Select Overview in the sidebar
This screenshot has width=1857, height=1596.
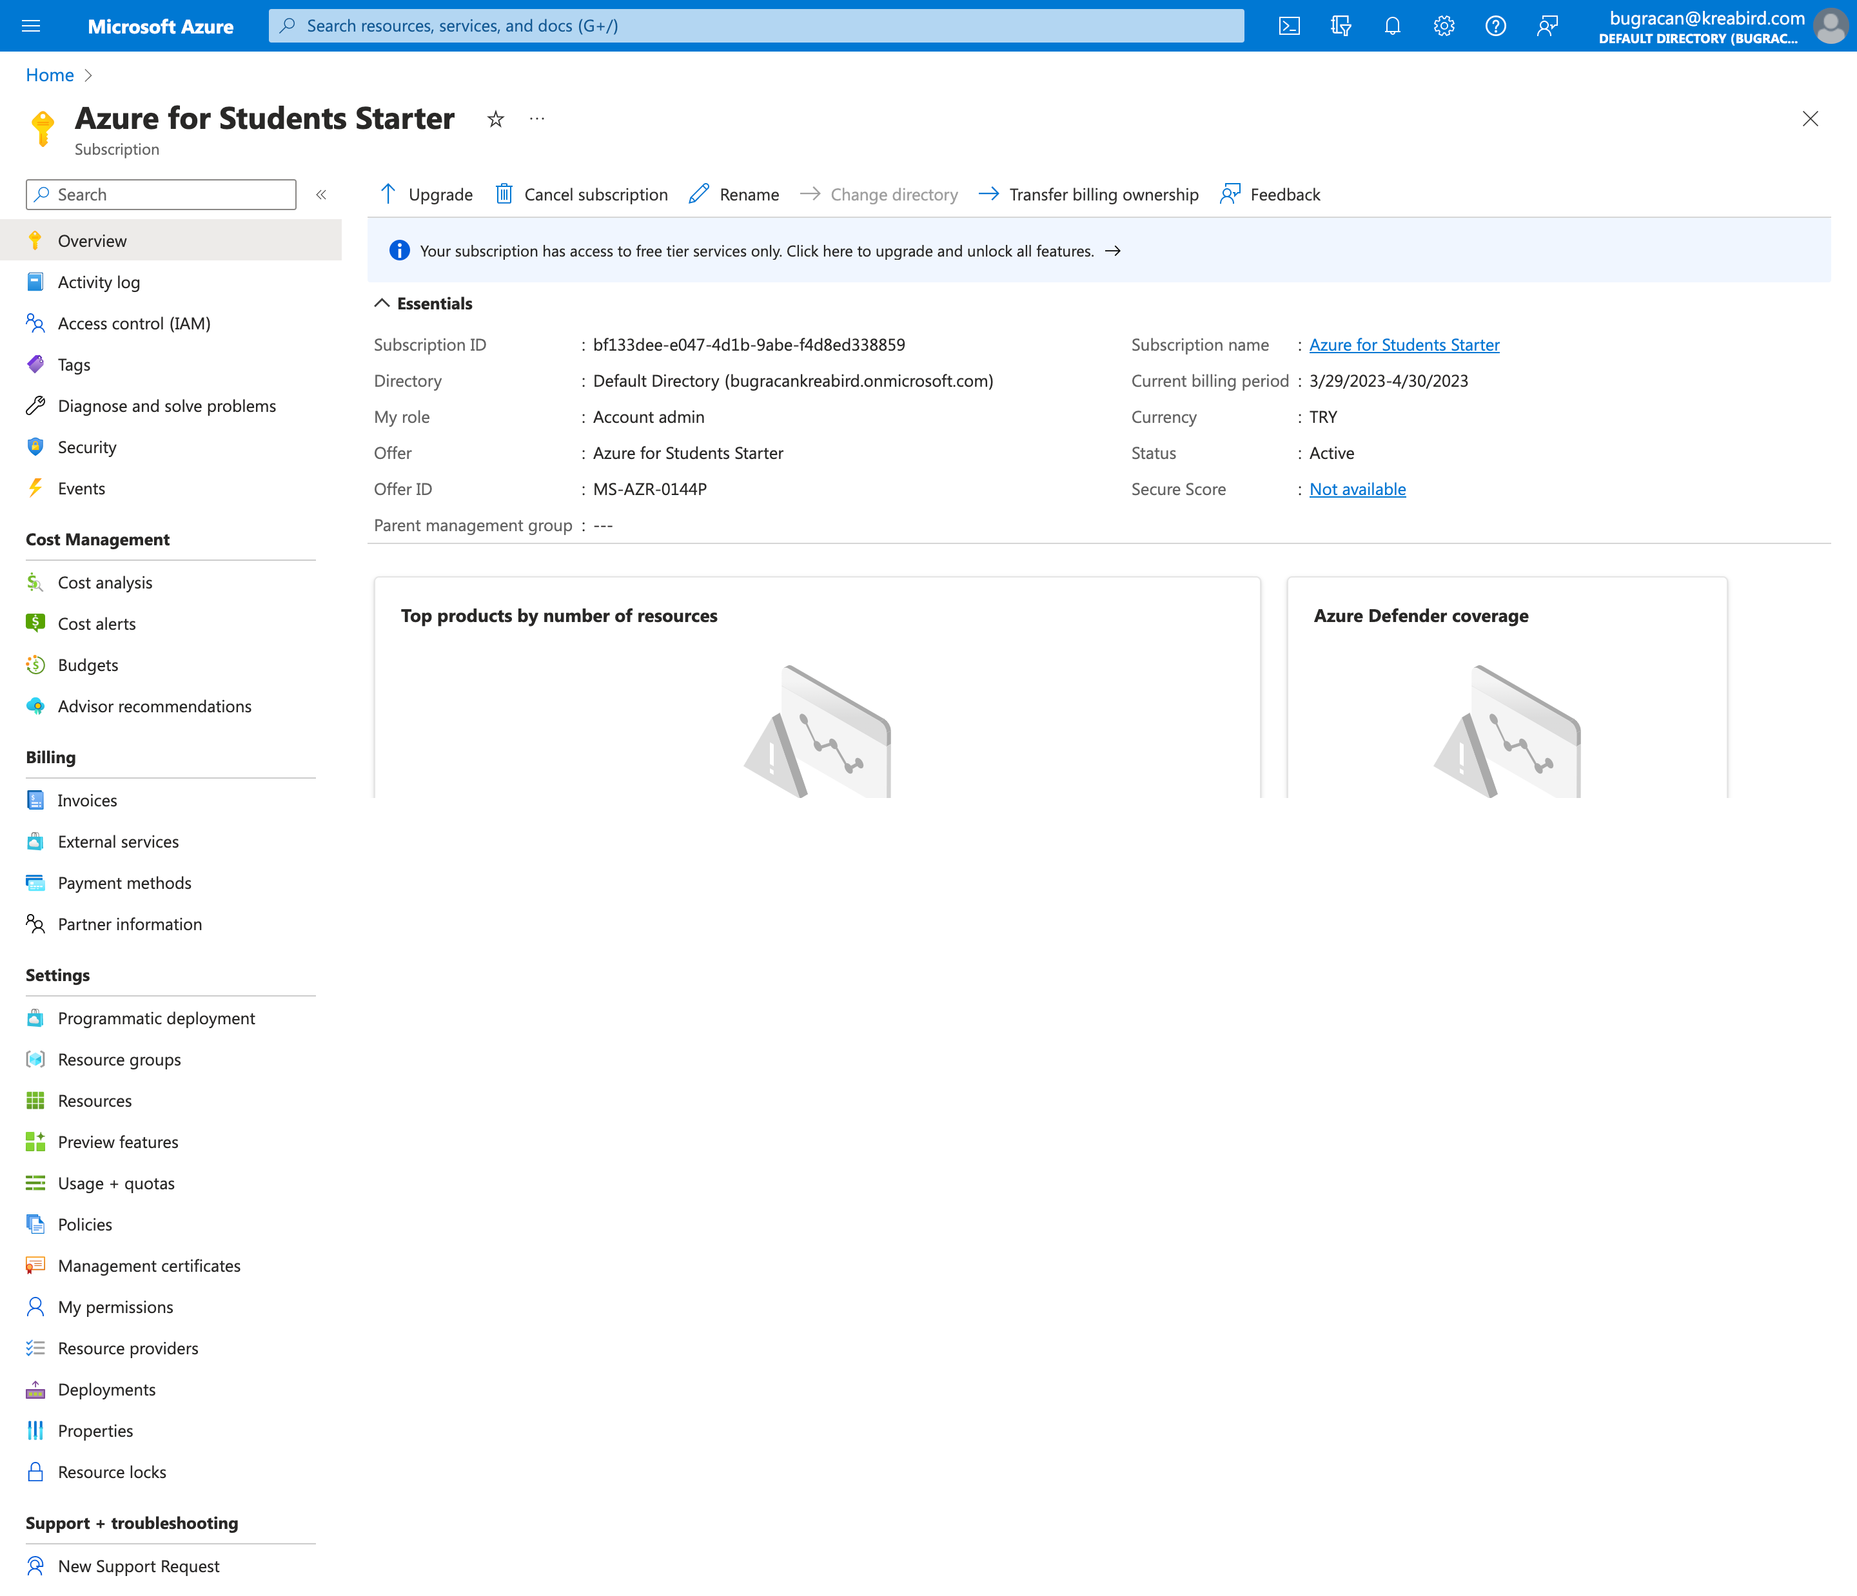170,240
